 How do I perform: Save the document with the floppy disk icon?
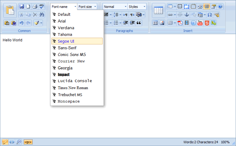[21, 6]
